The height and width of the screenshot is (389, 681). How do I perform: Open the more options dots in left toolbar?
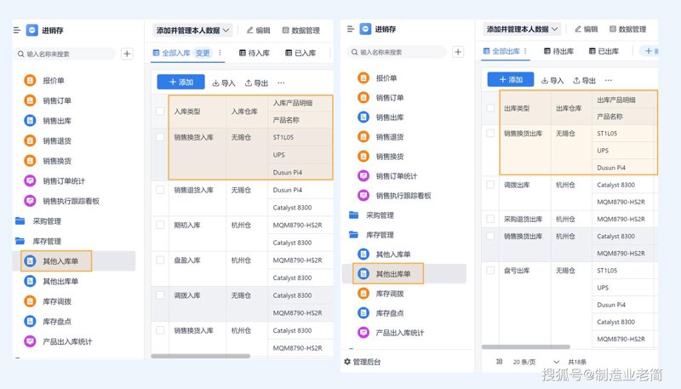point(281,83)
